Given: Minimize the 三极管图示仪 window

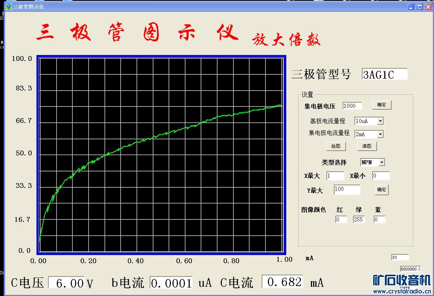Looking at the screenshot, I should click(x=411, y=7).
